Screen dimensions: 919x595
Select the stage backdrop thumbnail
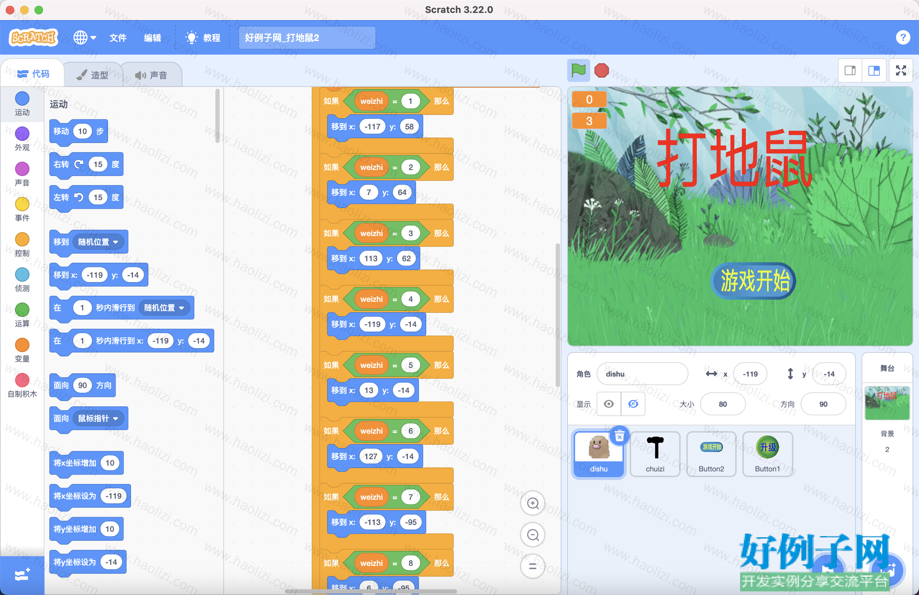(887, 402)
